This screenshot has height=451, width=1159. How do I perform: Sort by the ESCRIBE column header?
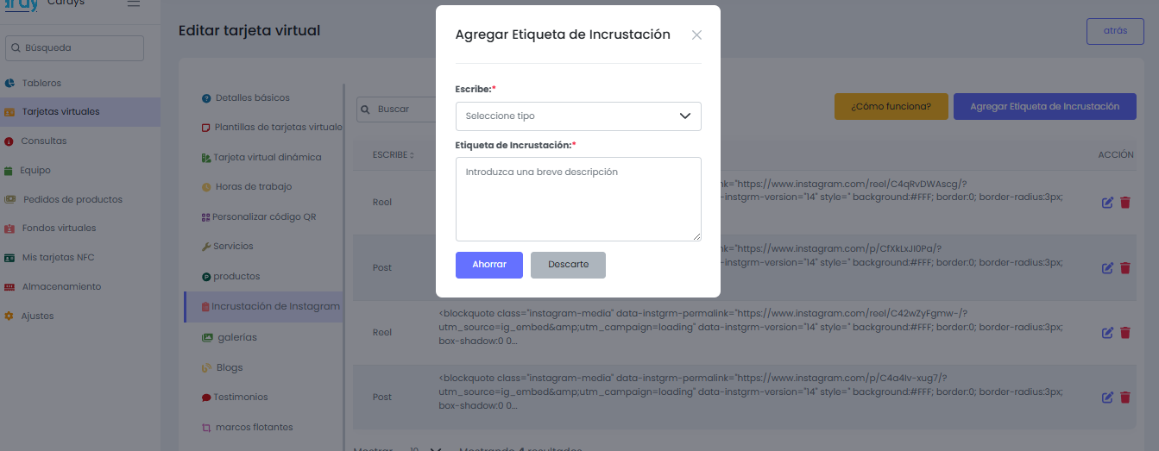click(393, 155)
